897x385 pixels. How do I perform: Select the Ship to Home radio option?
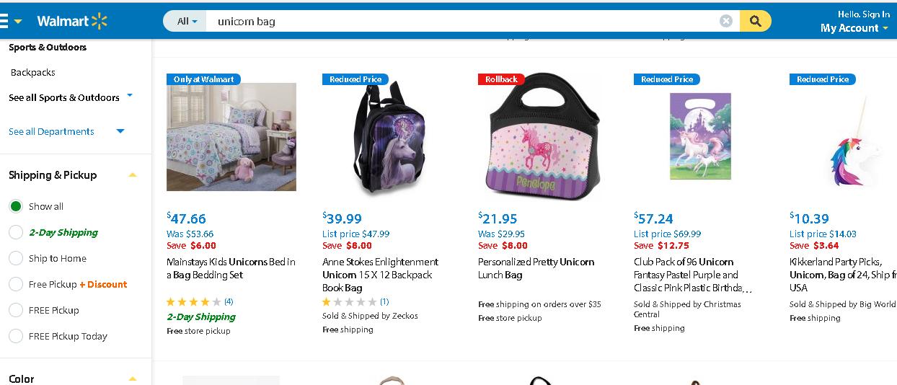point(16,258)
